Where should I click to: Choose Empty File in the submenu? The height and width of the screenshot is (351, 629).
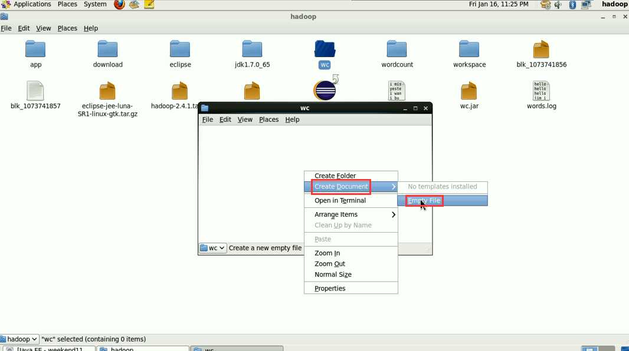443,200
